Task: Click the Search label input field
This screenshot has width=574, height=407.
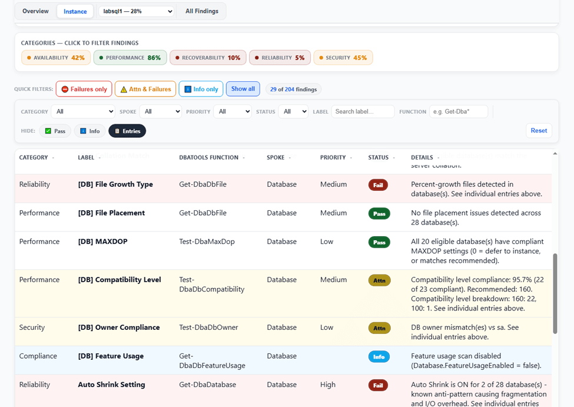Action: tap(363, 111)
